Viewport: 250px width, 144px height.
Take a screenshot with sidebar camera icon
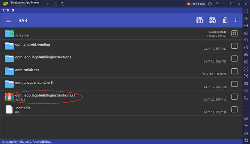point(246,69)
